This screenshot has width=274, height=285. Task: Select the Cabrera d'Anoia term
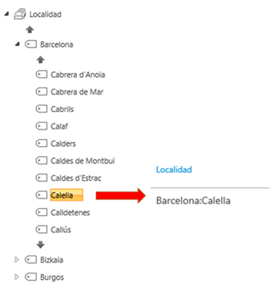pos(77,75)
